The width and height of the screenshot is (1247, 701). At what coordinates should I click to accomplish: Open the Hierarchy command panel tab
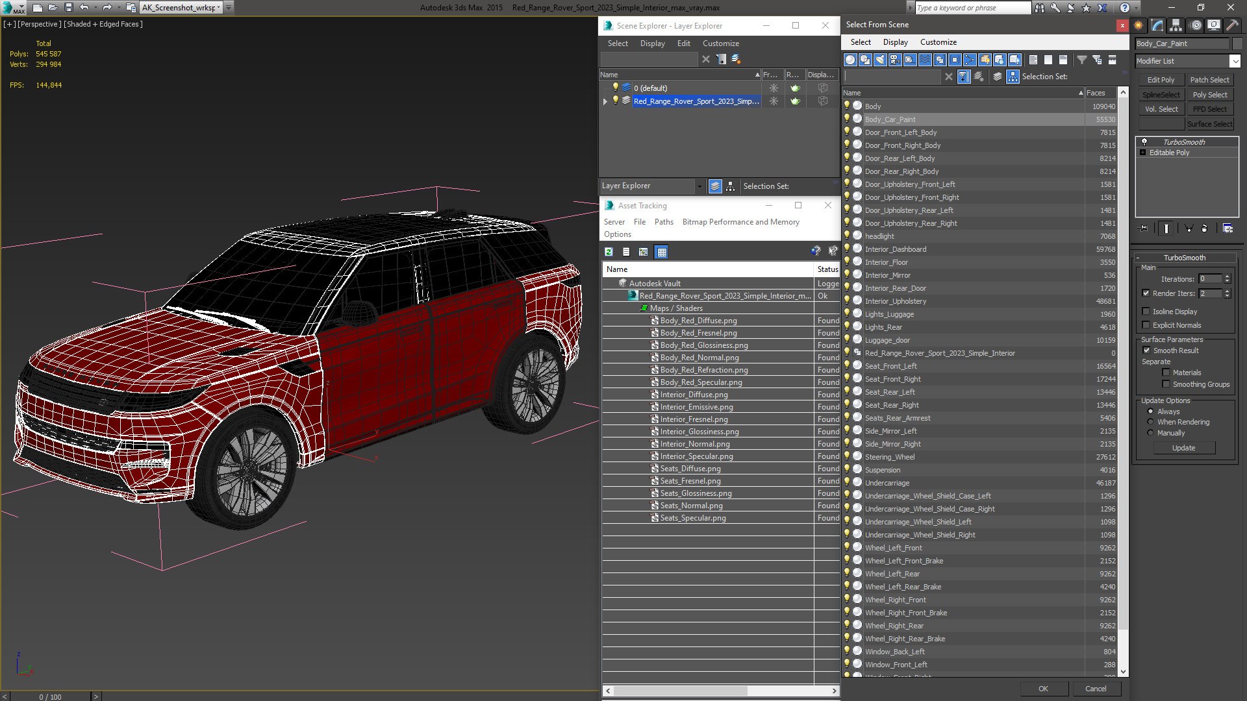tap(1176, 25)
